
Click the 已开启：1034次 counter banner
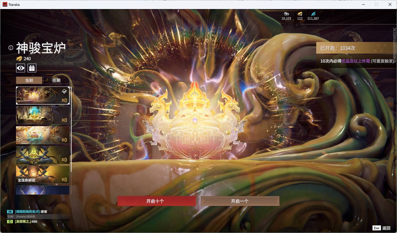click(x=356, y=48)
